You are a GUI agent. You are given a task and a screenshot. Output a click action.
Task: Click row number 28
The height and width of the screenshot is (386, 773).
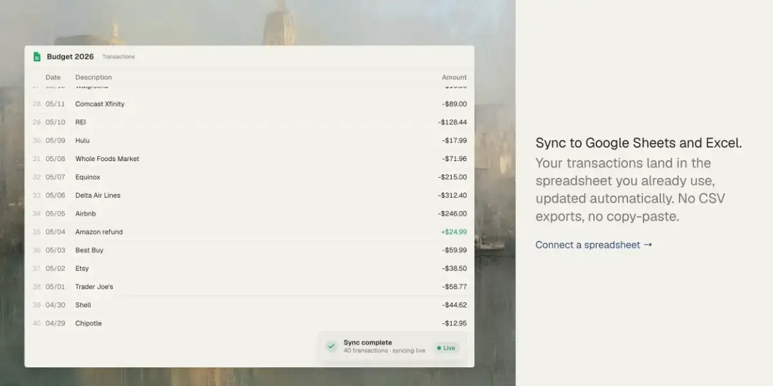[37, 104]
